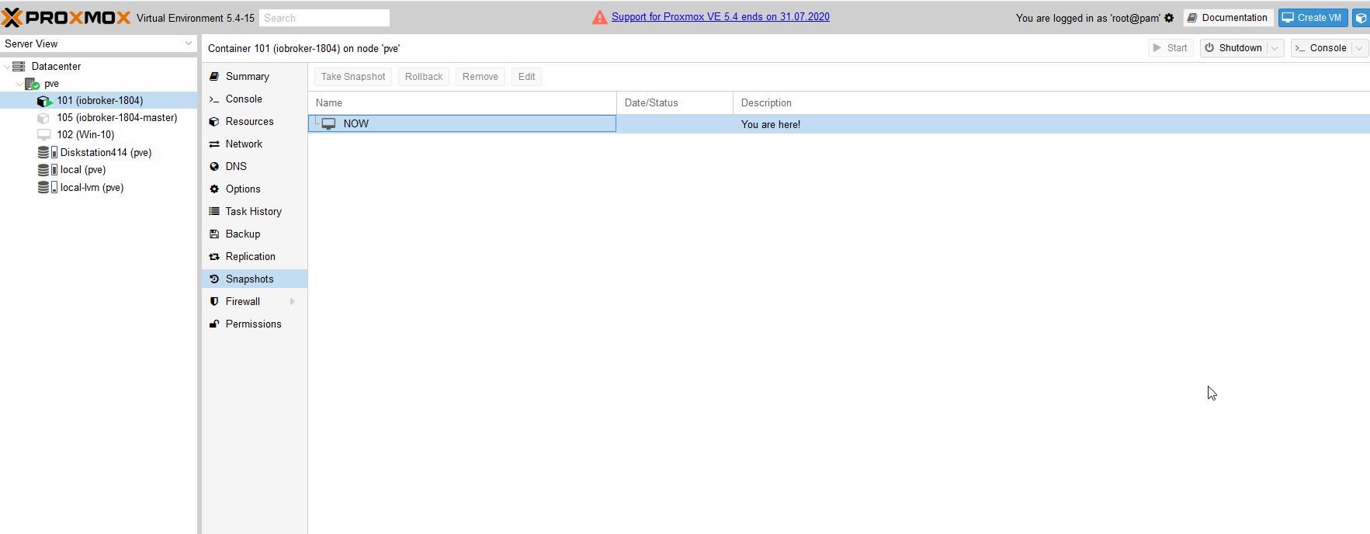Click the Network arrows icon
1370x534 pixels.
coord(214,144)
